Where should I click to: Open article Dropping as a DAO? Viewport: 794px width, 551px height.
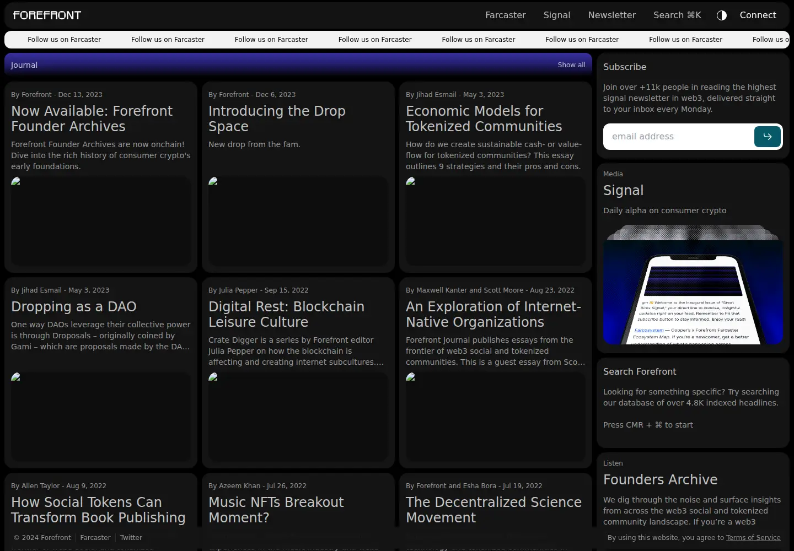pos(74,306)
